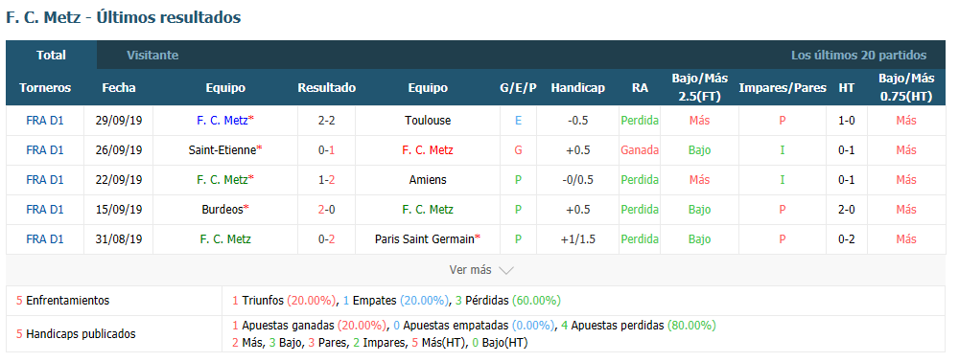This screenshot has width=959, height=362.
Task: Select the Total tab
Action: [52, 55]
